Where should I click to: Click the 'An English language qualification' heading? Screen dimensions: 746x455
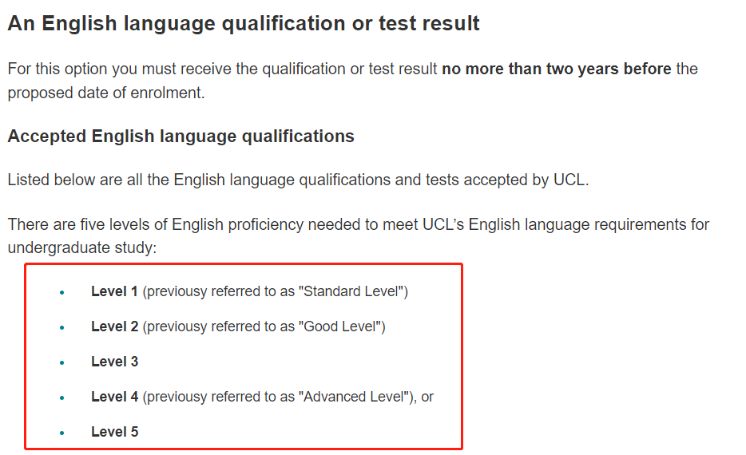point(244,23)
